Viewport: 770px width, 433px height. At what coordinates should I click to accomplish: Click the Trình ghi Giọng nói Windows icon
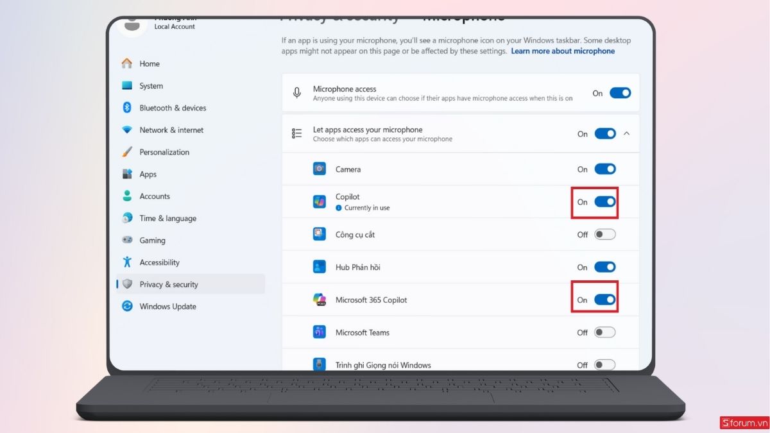coord(320,364)
